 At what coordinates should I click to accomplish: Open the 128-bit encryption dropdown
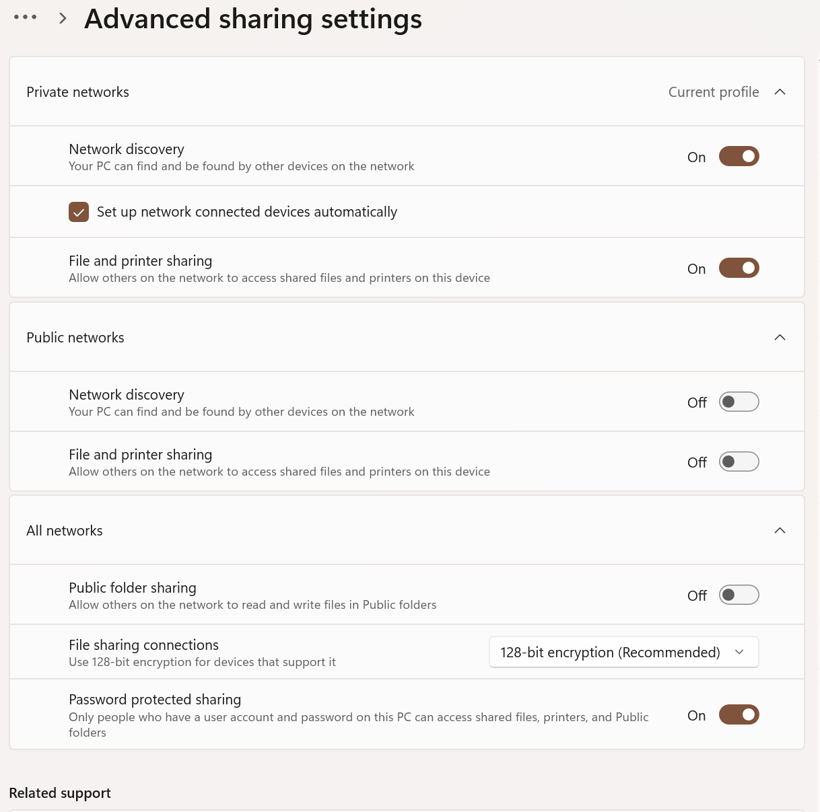pyautogui.click(x=623, y=653)
